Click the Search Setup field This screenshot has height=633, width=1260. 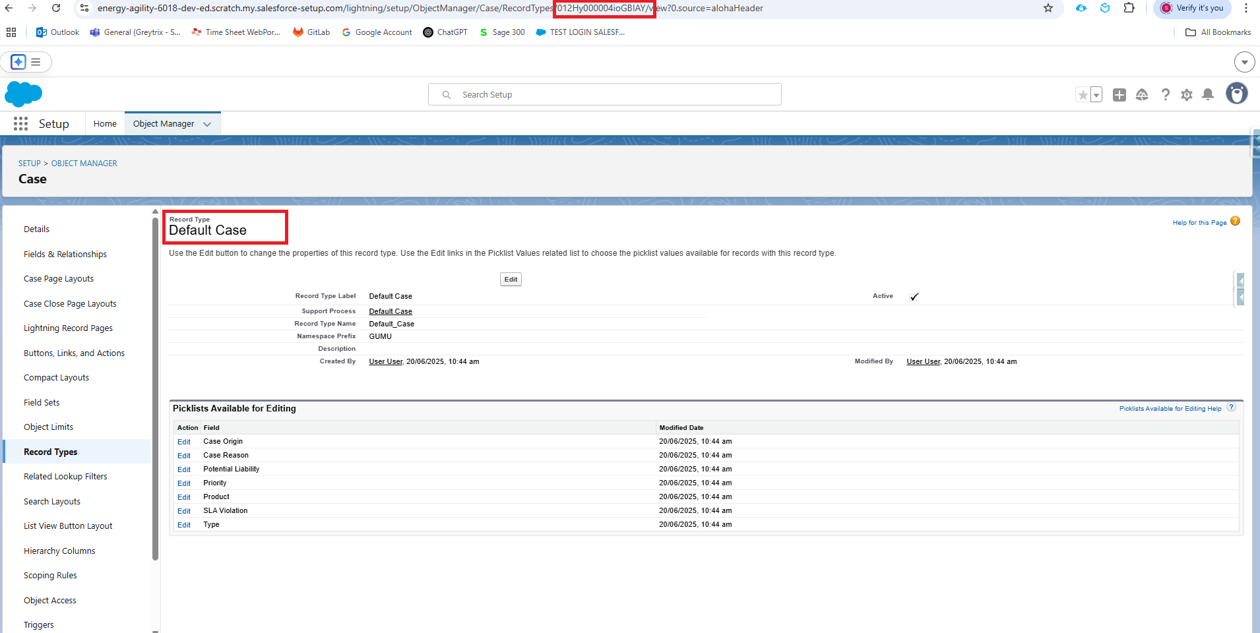tap(605, 94)
